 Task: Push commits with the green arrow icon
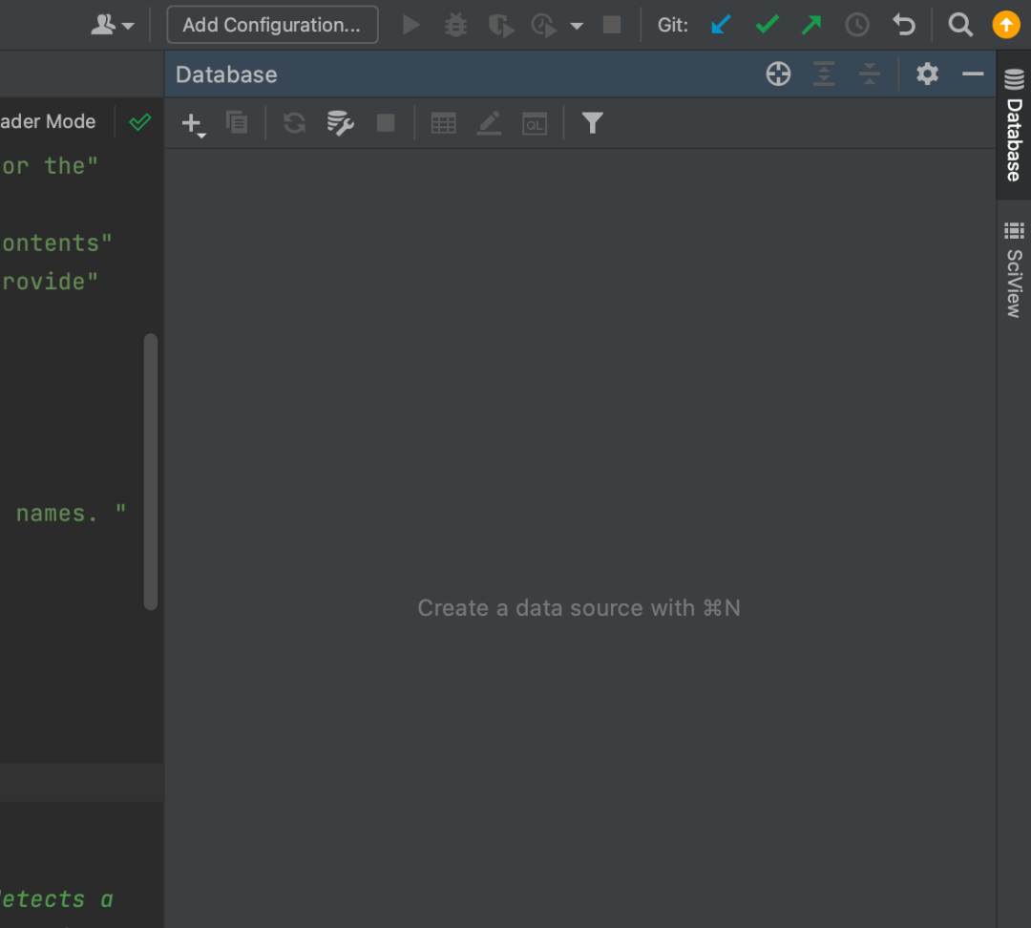[x=810, y=25]
